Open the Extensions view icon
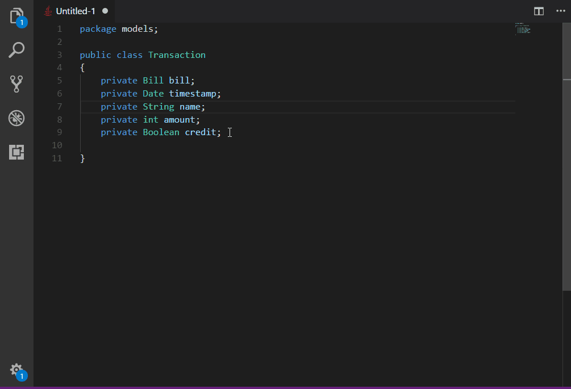The image size is (571, 389). pyautogui.click(x=16, y=153)
